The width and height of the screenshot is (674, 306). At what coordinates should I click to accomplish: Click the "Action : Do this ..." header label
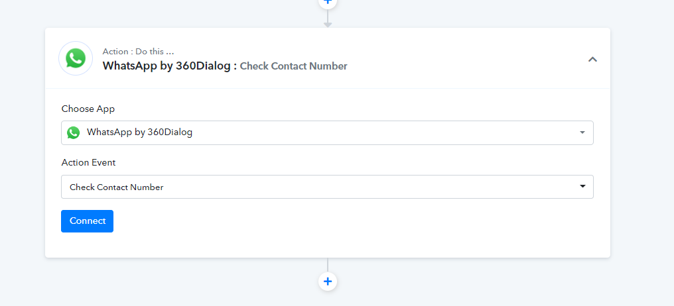138,52
